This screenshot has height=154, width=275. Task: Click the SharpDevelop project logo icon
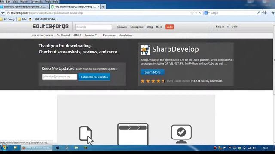pos(145,50)
